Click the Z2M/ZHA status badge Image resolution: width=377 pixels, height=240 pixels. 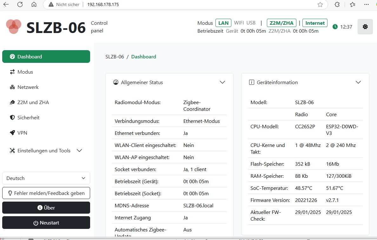click(281, 23)
